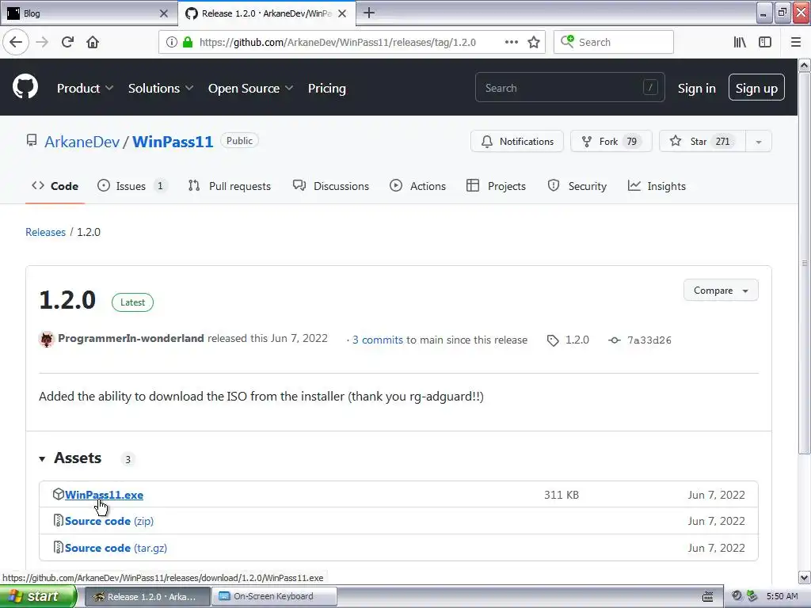Collapse the Assets section triangle
The height and width of the screenshot is (608, 811).
tap(42, 458)
